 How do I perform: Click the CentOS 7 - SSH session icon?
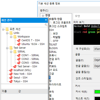(x=19, y=40)
